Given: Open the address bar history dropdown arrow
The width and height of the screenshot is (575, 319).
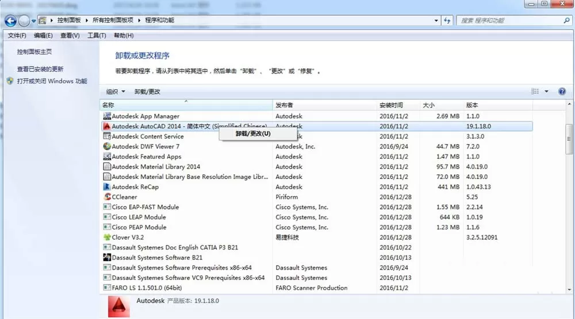Looking at the screenshot, I should [436, 21].
